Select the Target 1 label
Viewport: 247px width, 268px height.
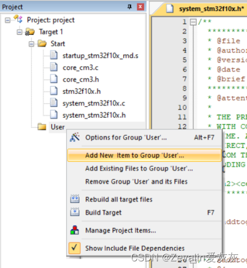pyautogui.click(x=51, y=32)
